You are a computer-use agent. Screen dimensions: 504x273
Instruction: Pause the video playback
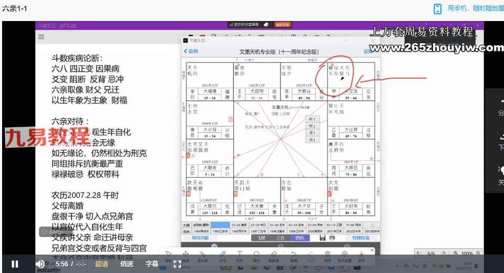point(15,264)
